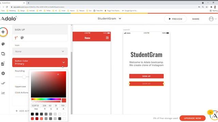Image resolution: width=218 pixels, height=122 pixels.
Task: Open a new browser tab
Action: [x=28, y=3]
